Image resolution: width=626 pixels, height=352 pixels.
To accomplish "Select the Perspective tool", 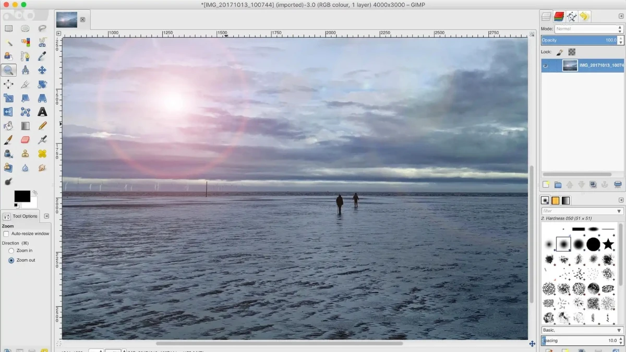I will [x=42, y=98].
